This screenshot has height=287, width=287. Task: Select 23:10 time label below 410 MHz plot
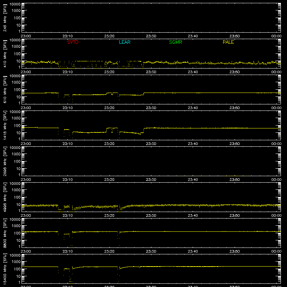[x=67, y=72]
